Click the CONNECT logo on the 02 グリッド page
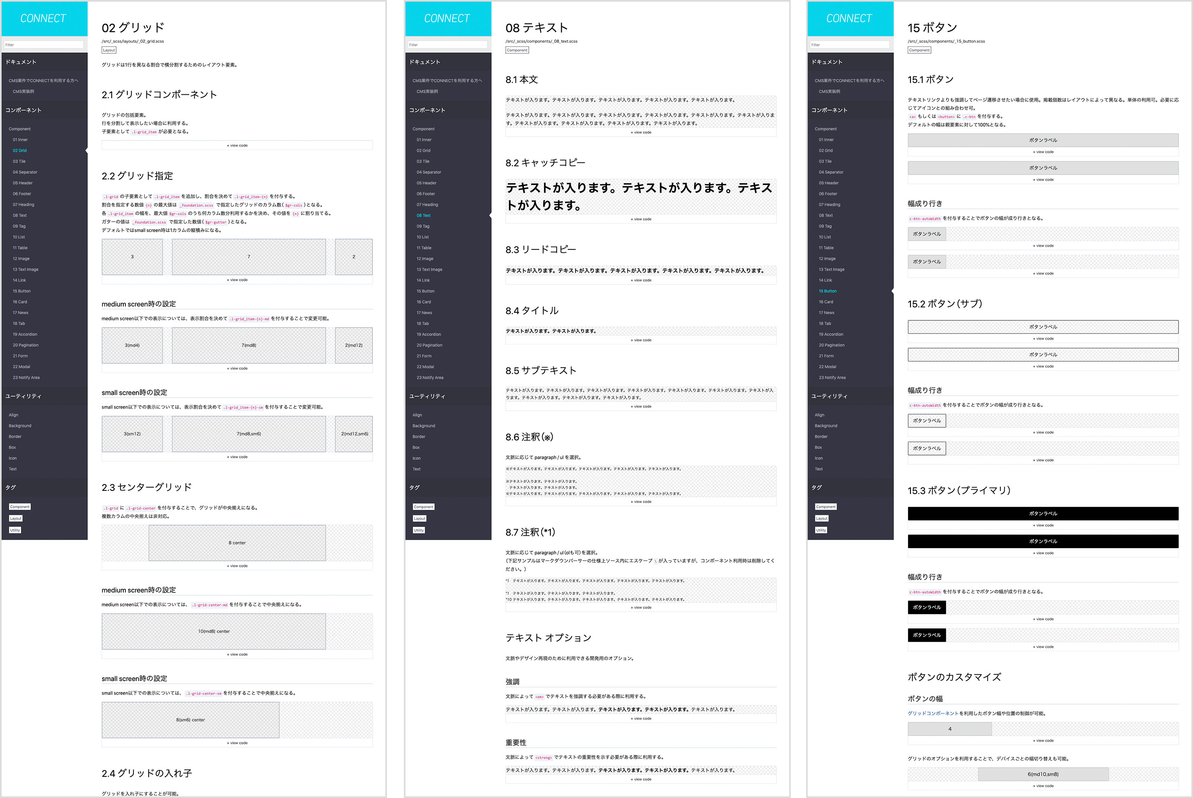The image size is (1193, 798). [43, 18]
